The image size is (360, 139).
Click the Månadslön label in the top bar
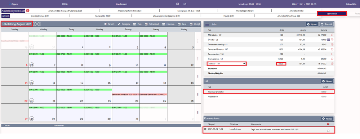click(x=351, y=4)
